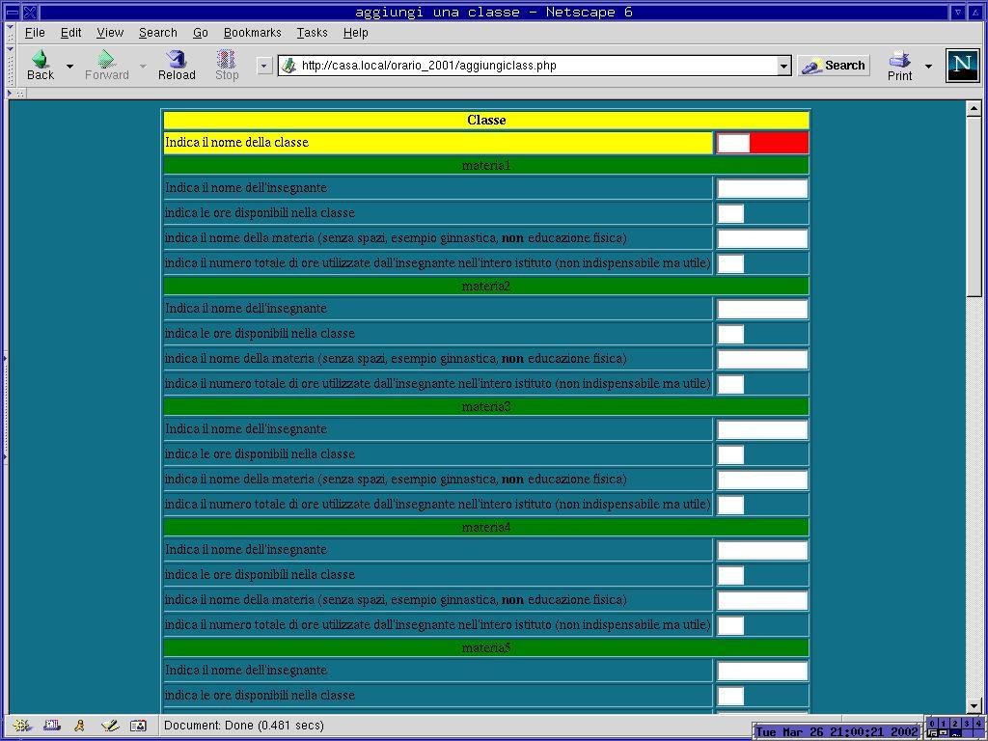The image size is (988, 741).
Task: Expand the Back button history dropdown
Action: click(69, 67)
